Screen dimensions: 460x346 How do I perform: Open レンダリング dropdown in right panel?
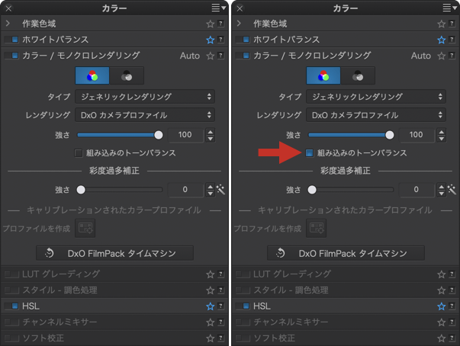click(x=376, y=115)
